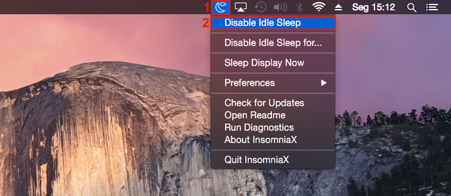Click the Bluetooth status icon
Image resolution: width=451 pixels, height=196 pixels.
(299, 7)
